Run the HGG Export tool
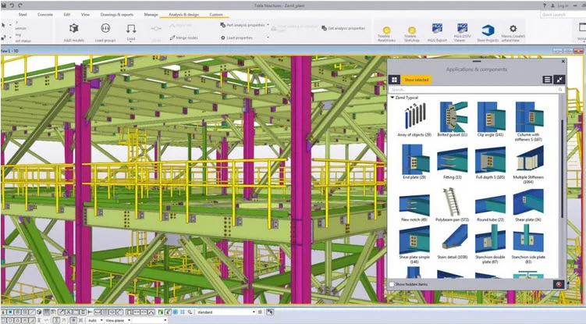The image size is (586, 324). click(437, 33)
